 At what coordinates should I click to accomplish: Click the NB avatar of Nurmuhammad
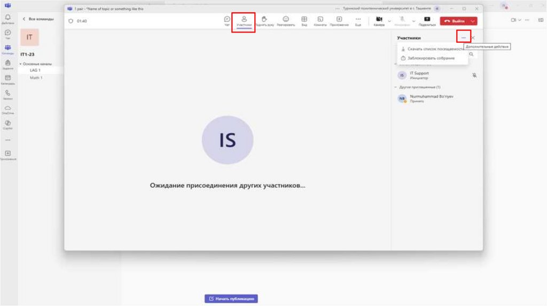pyautogui.click(x=402, y=99)
